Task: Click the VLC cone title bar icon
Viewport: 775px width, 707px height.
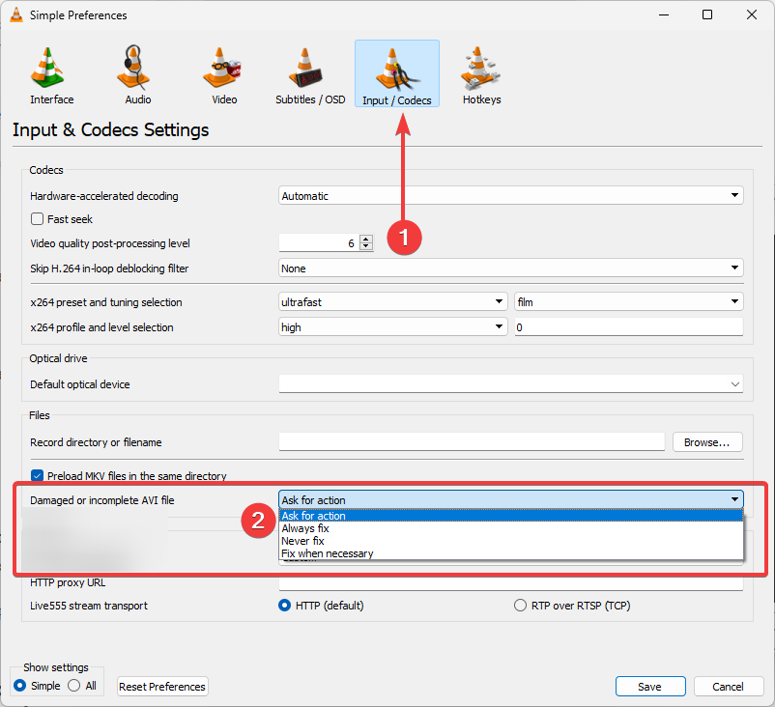Action: [16, 14]
